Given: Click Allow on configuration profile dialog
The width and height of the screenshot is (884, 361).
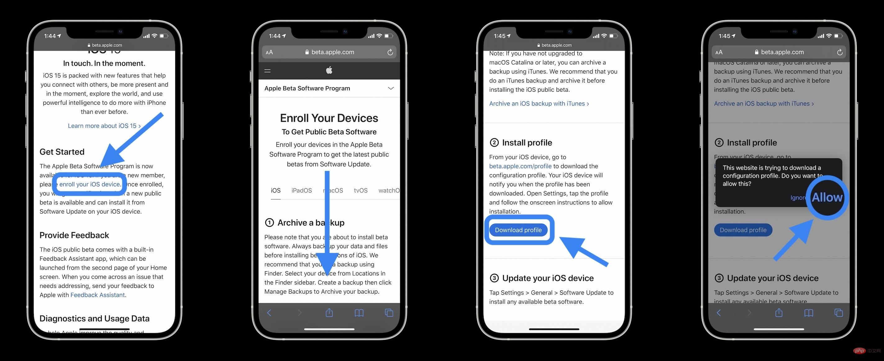Looking at the screenshot, I should click(x=827, y=197).
